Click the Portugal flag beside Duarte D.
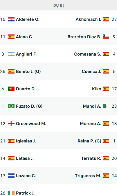Viewport: 117px width, 196px height. [11, 89]
